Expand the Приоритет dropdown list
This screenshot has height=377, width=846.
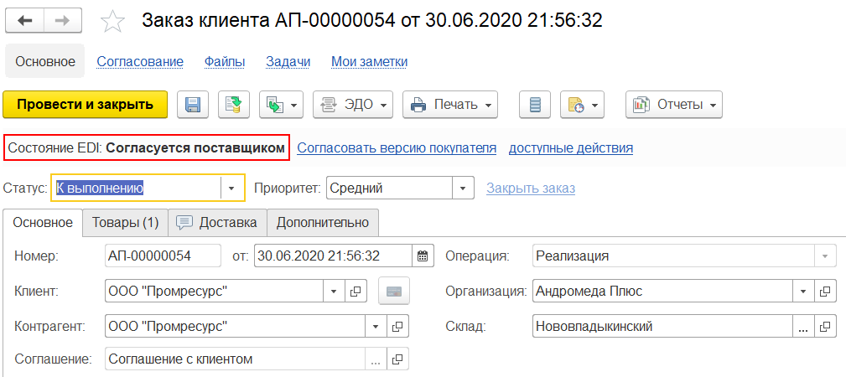coord(462,188)
